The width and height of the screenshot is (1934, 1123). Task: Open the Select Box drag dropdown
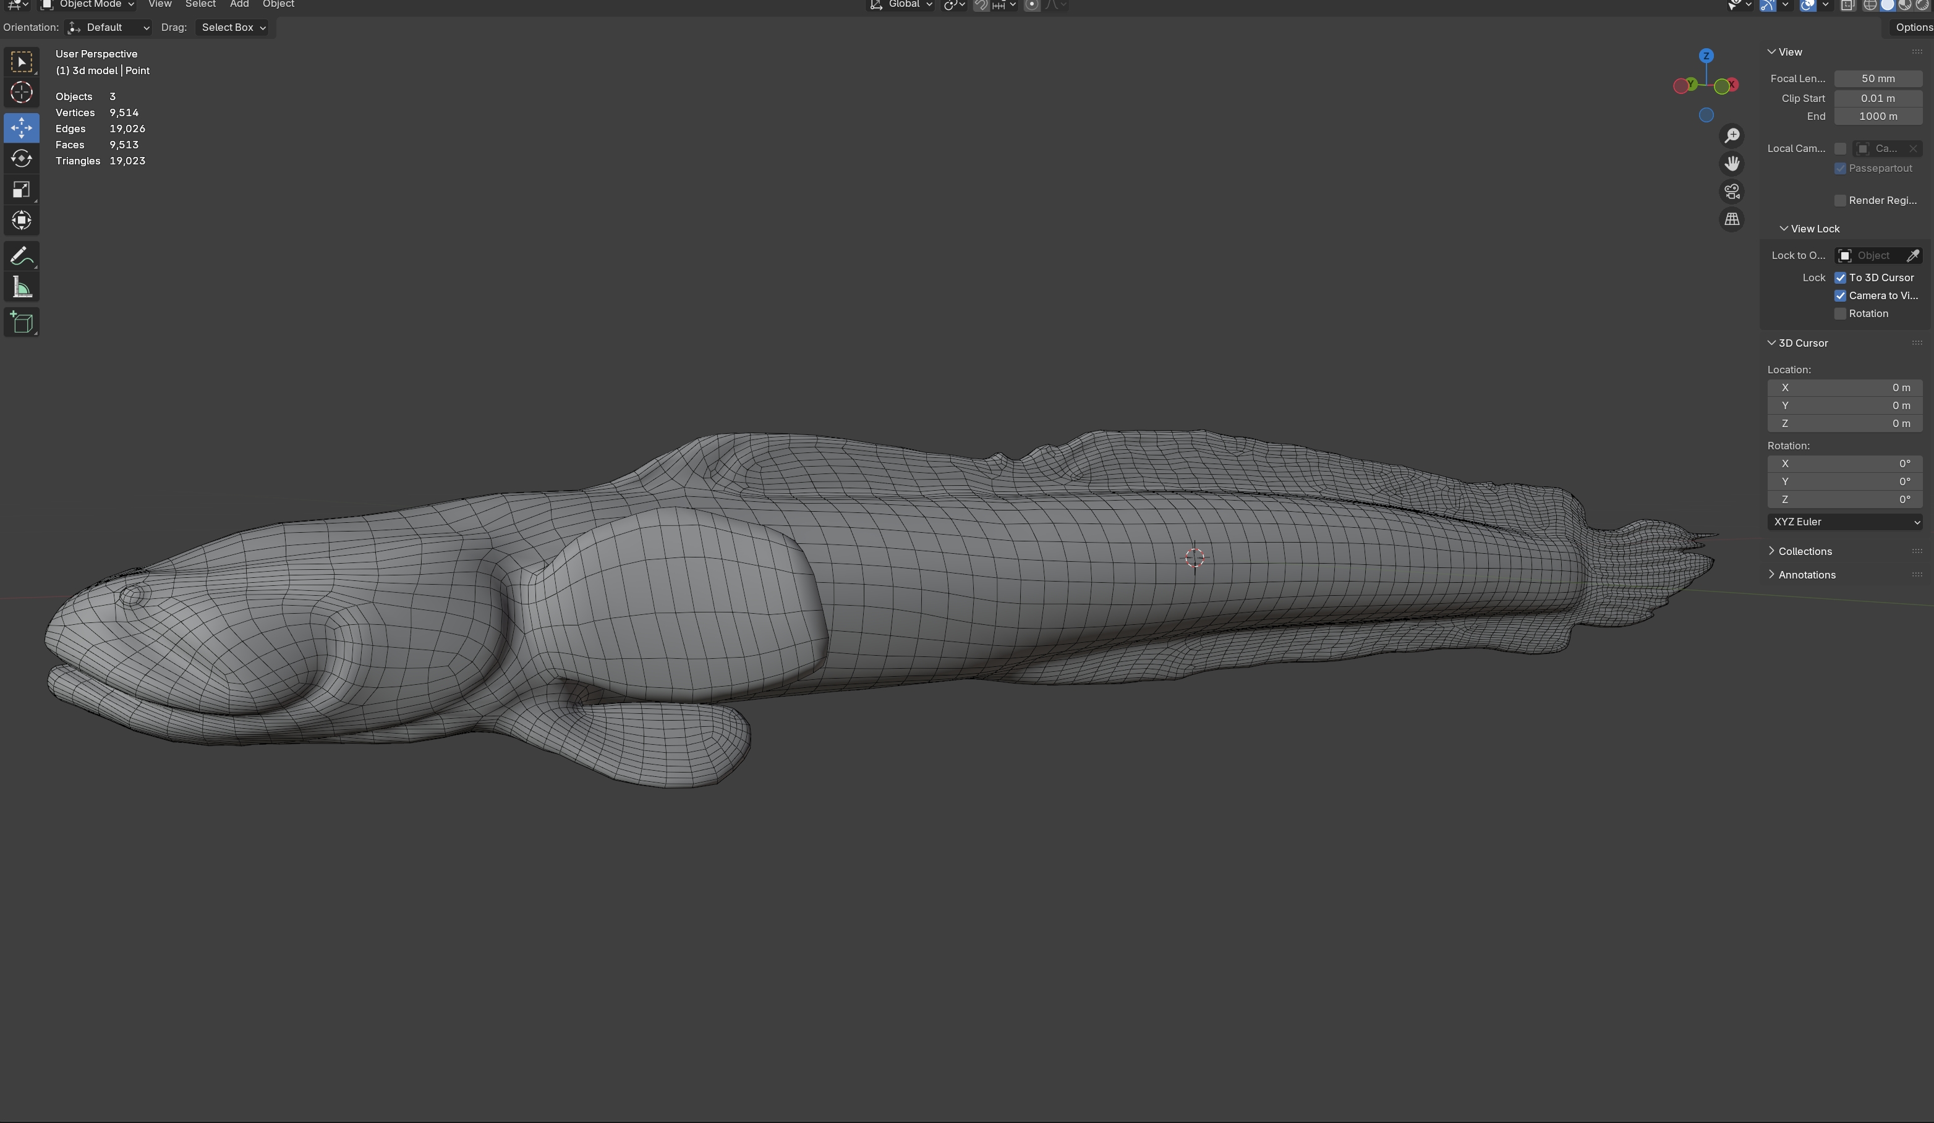coord(232,28)
